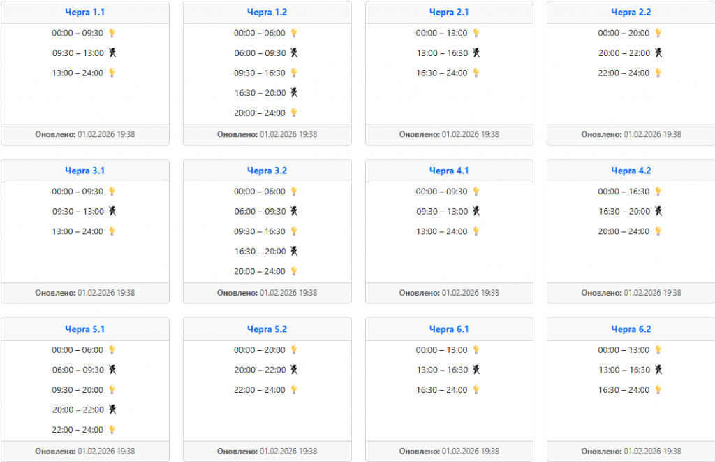Go to the Черга 4.1 queue page
This screenshot has width=715, height=462.
449,171
